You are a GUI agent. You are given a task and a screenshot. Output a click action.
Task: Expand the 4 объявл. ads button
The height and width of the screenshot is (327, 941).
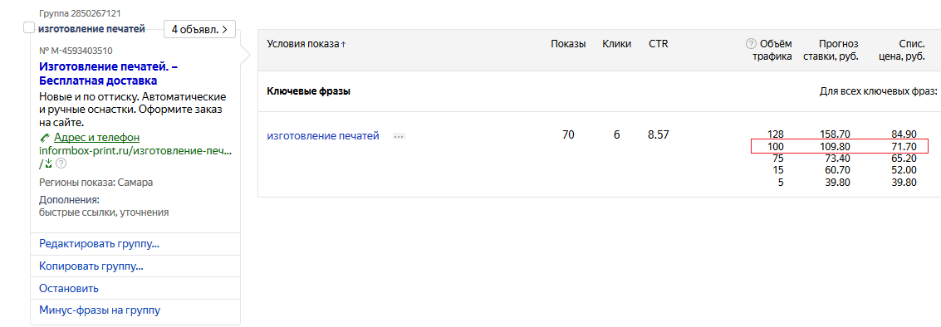pyautogui.click(x=199, y=29)
